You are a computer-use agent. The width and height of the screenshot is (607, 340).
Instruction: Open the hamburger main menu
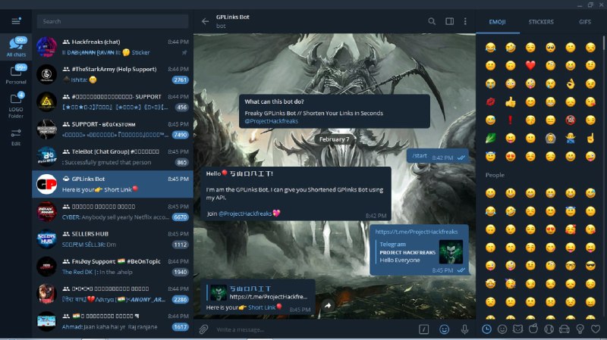click(x=16, y=21)
